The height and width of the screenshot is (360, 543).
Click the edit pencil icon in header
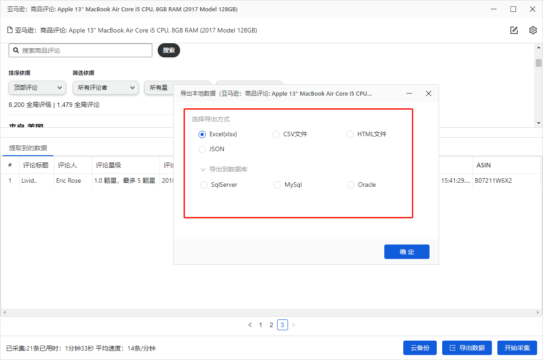point(514,30)
